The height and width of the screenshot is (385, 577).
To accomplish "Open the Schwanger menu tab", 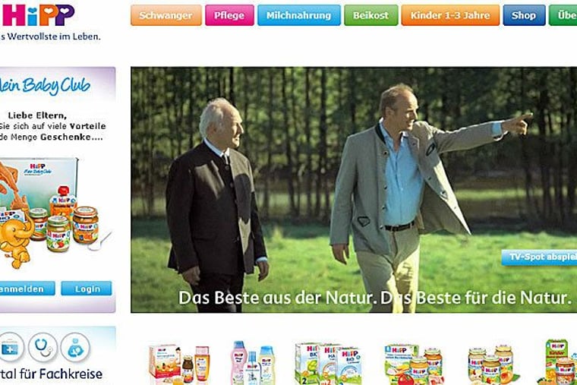I will point(166,15).
